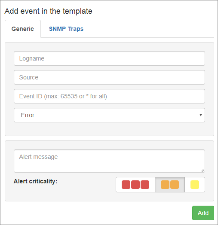218x225 pixels.
Task: Click the left orange criticality square
Action: pyautogui.click(x=165, y=185)
